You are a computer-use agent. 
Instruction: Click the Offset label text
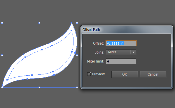click(99, 43)
